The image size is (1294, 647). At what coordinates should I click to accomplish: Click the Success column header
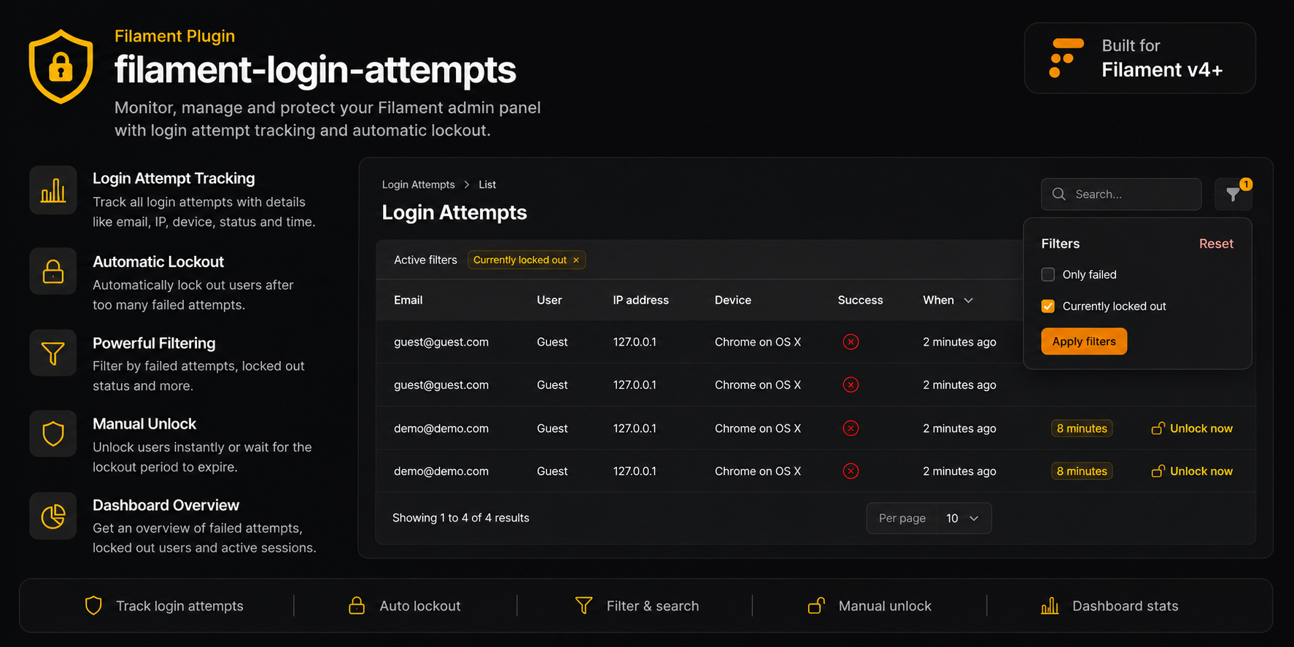click(x=861, y=300)
